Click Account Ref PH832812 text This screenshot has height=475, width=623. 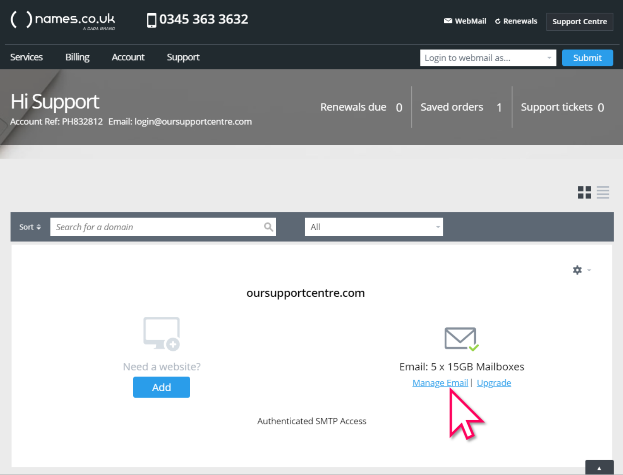point(57,121)
